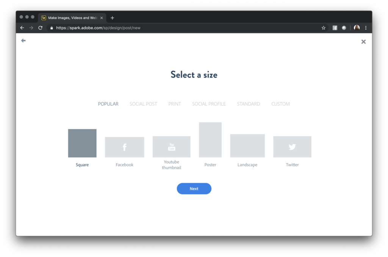Click the Poster label text
Image resolution: width=388 pixels, height=257 pixels.
coord(210,165)
